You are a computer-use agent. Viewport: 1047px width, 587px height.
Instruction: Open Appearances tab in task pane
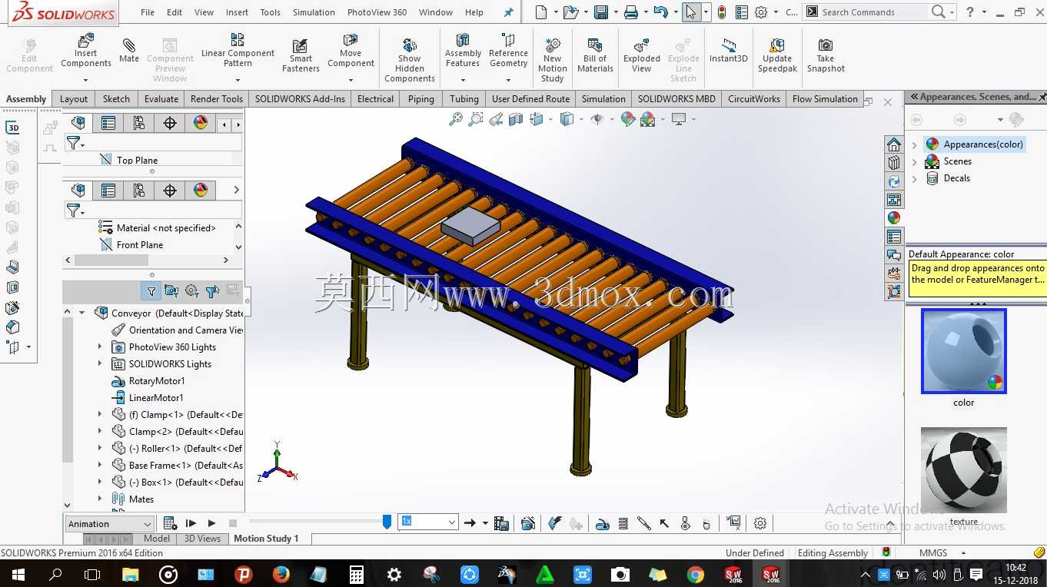tap(893, 217)
